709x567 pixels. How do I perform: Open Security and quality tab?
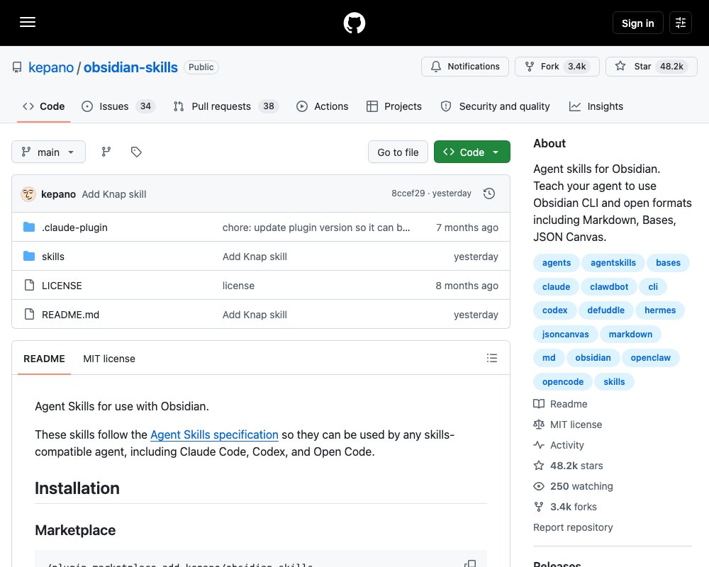coord(495,106)
